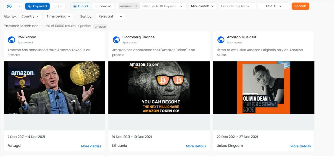334x156 pixels.
Task: Open the Time period filter dropdown
Action: pyautogui.click(x=59, y=16)
